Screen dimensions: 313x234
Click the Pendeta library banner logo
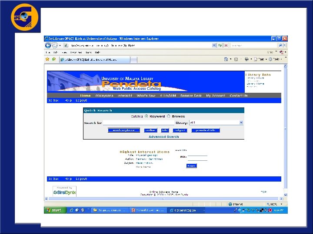coord(131,84)
